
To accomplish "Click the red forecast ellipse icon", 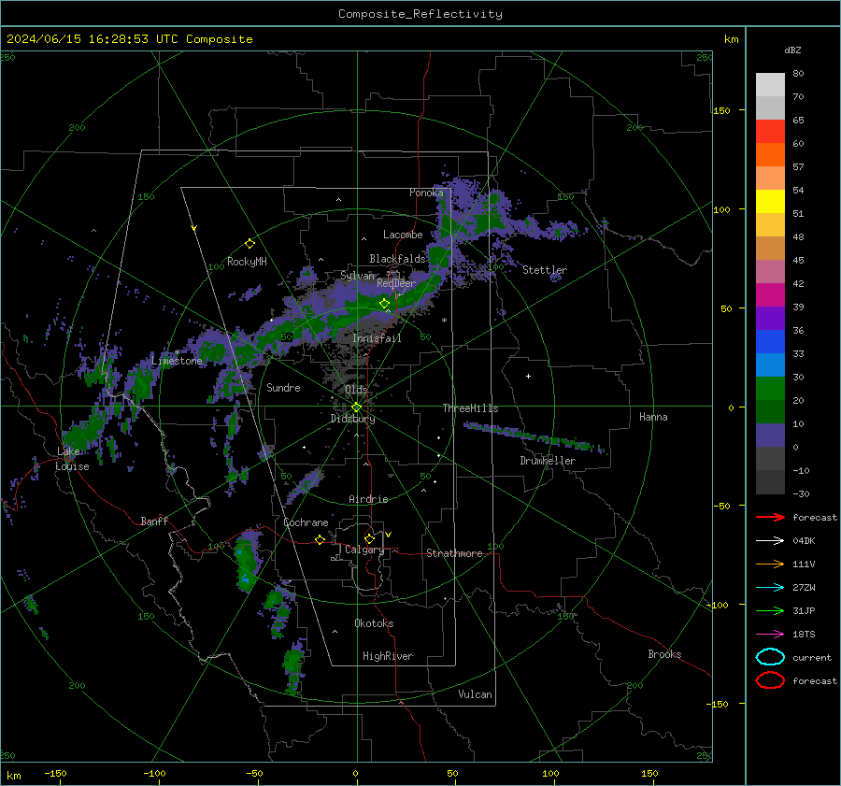I will [x=770, y=680].
